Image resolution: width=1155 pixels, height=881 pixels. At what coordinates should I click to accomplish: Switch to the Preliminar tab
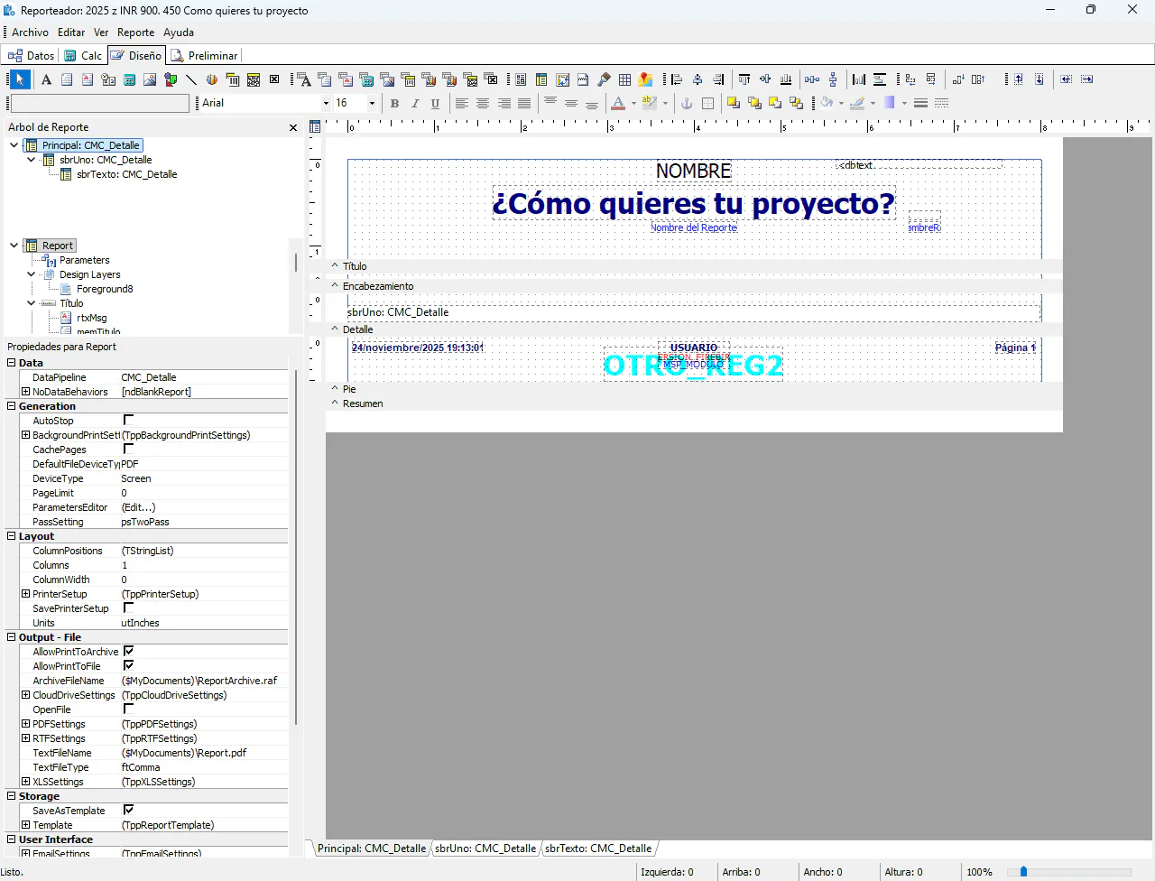205,56
